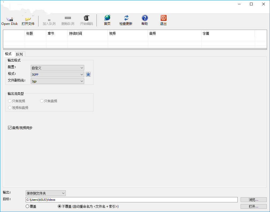Screen dimensions: 270x212
Task: Open 帮助 question mark icon
Action: [x=145, y=18]
